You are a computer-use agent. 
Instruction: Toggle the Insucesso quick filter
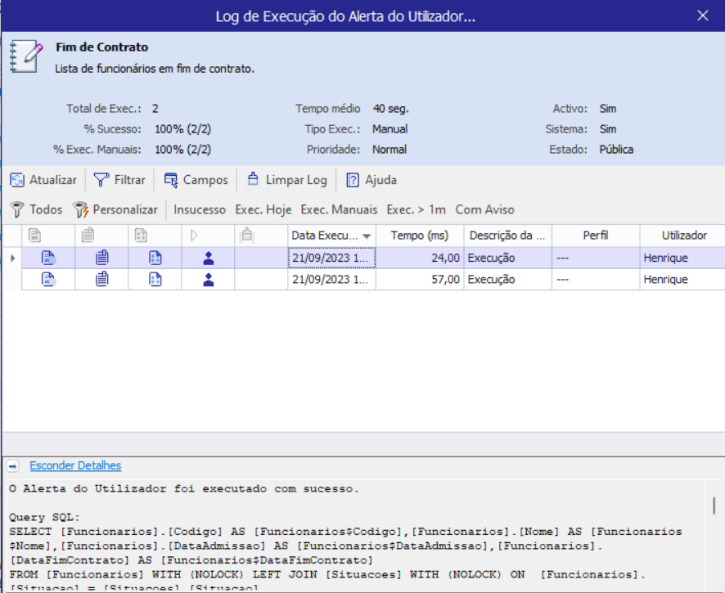point(200,209)
